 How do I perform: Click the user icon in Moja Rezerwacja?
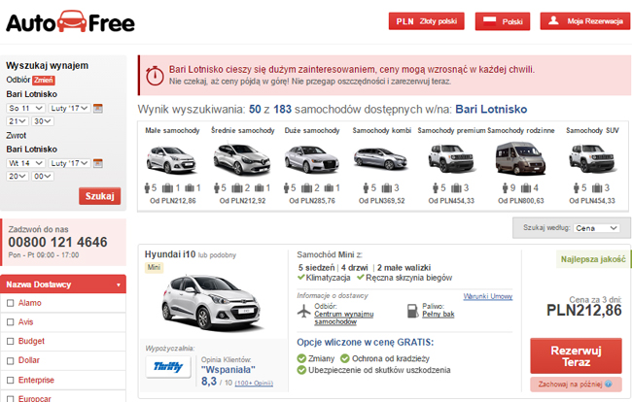[x=553, y=20]
